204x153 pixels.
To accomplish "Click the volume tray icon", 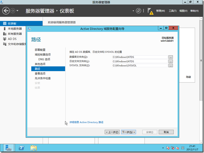I will [x=177, y=148].
